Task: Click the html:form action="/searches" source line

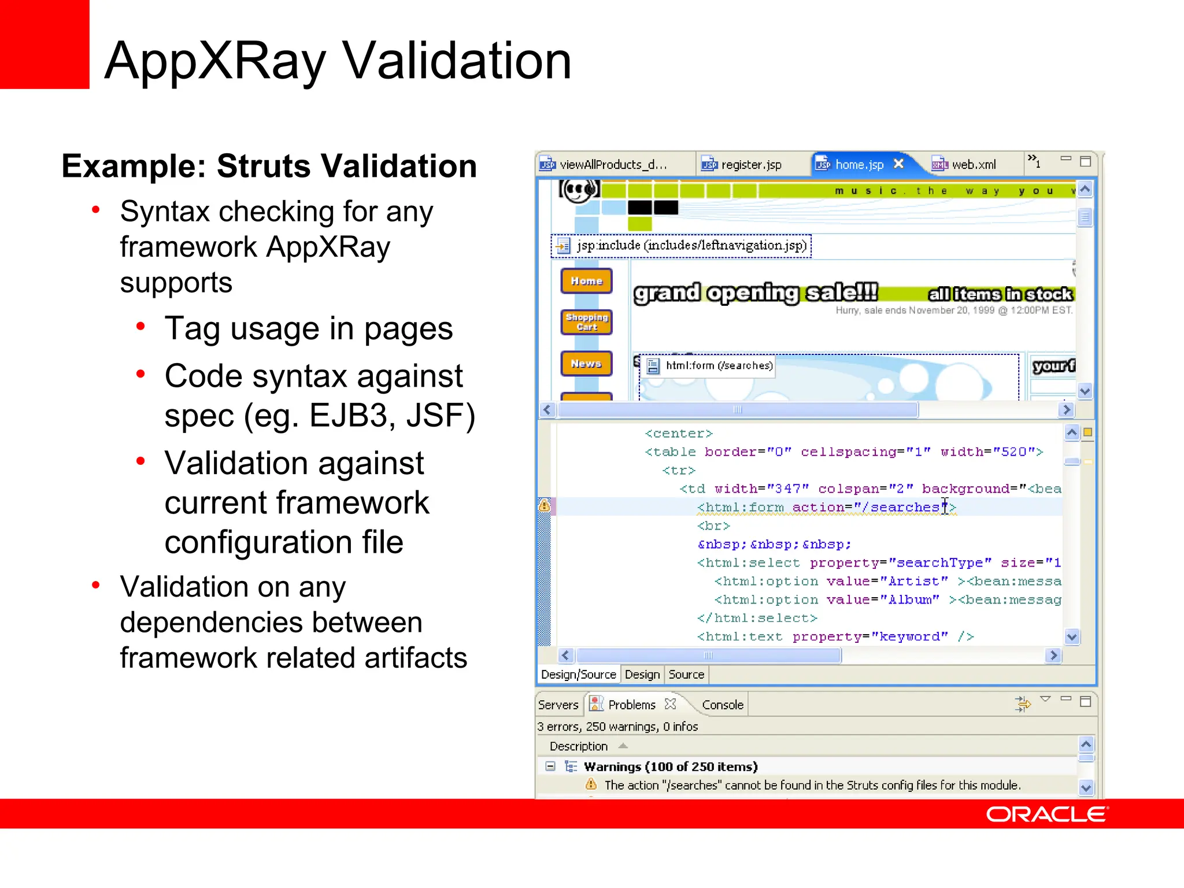Action: coord(827,507)
